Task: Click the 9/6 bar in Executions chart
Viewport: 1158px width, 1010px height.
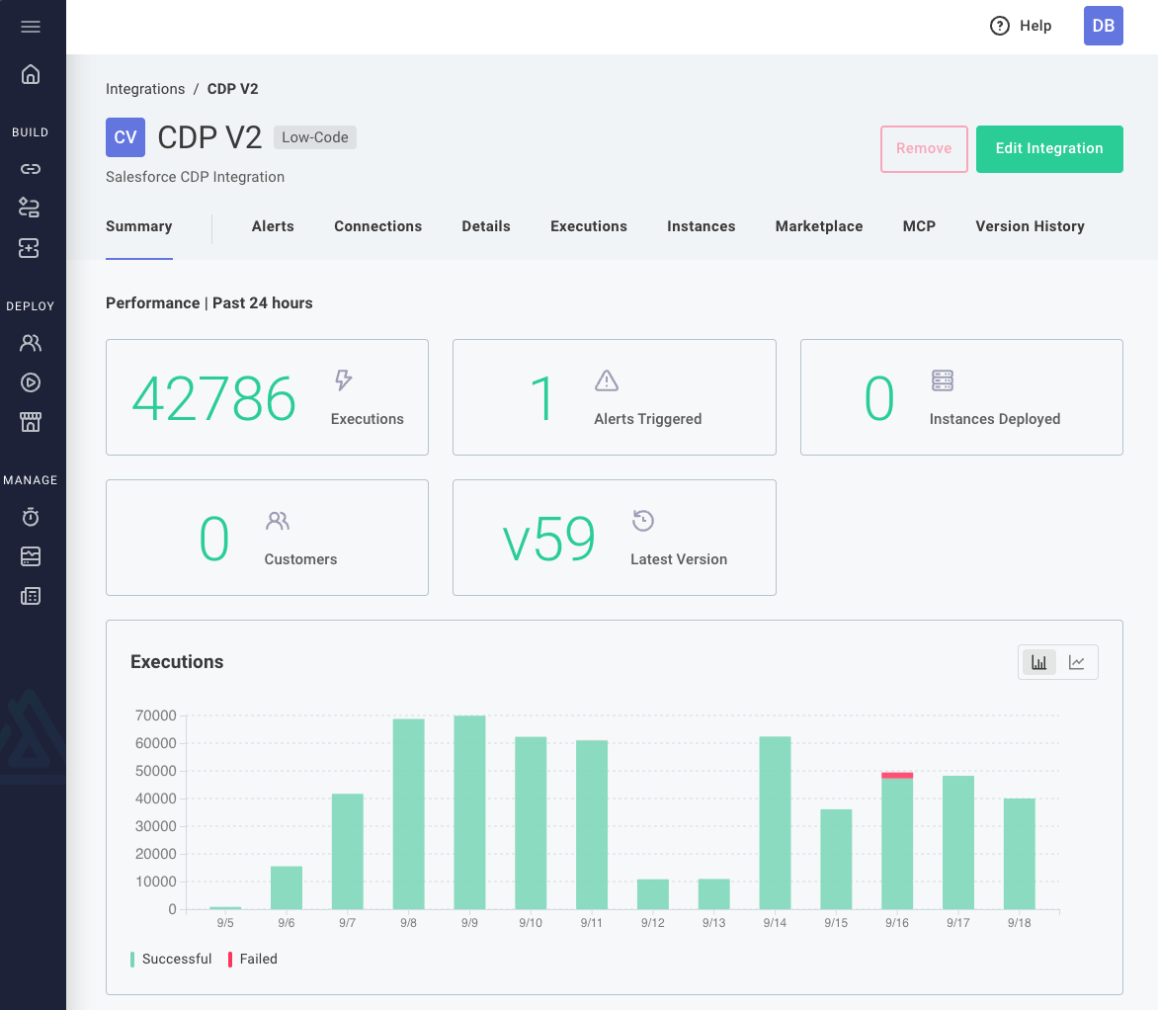Action: 287,888
